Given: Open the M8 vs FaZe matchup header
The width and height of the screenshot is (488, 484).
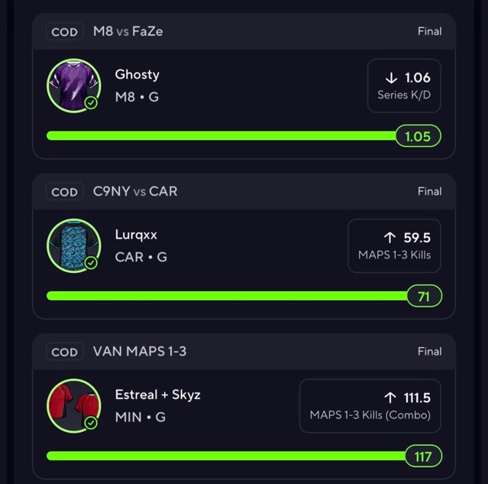Looking at the screenshot, I should [x=128, y=32].
